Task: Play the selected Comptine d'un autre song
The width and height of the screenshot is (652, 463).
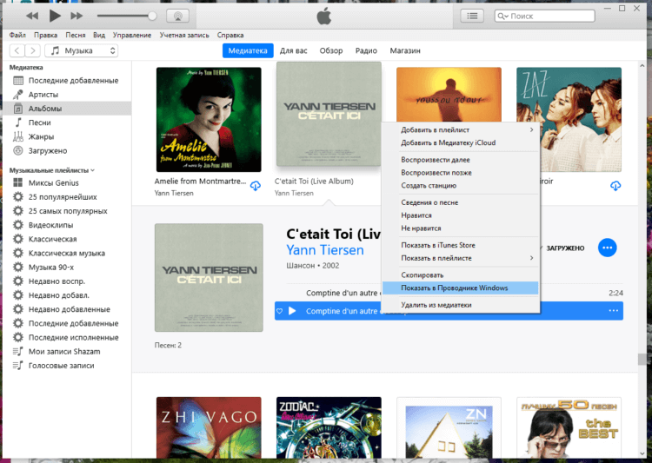Action: click(x=292, y=311)
